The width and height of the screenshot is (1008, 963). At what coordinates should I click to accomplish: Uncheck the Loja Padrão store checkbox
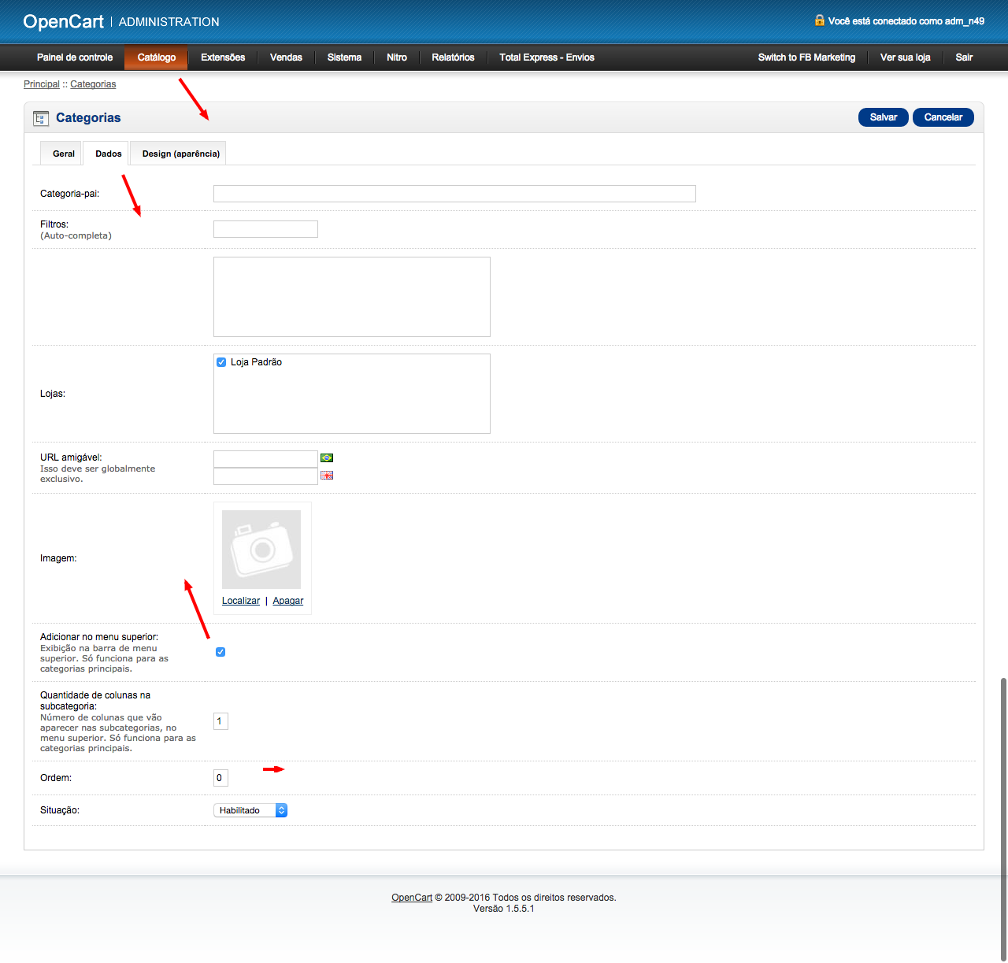coord(221,362)
